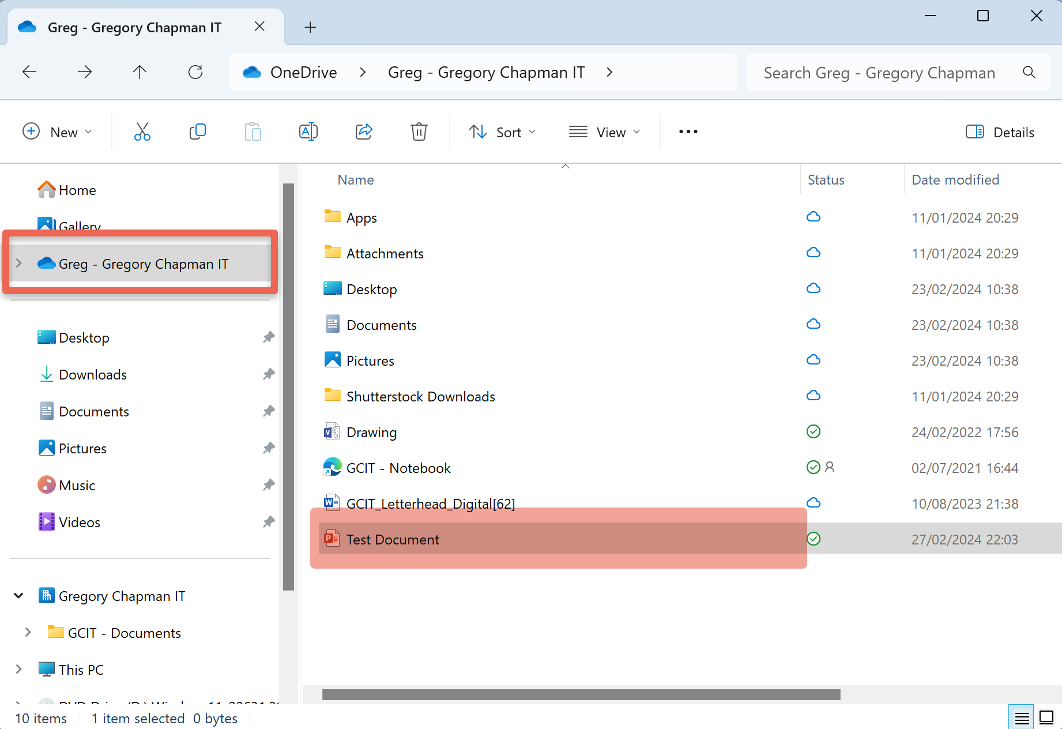This screenshot has width=1062, height=729.
Task: Go up one folder level
Action: [x=140, y=72]
